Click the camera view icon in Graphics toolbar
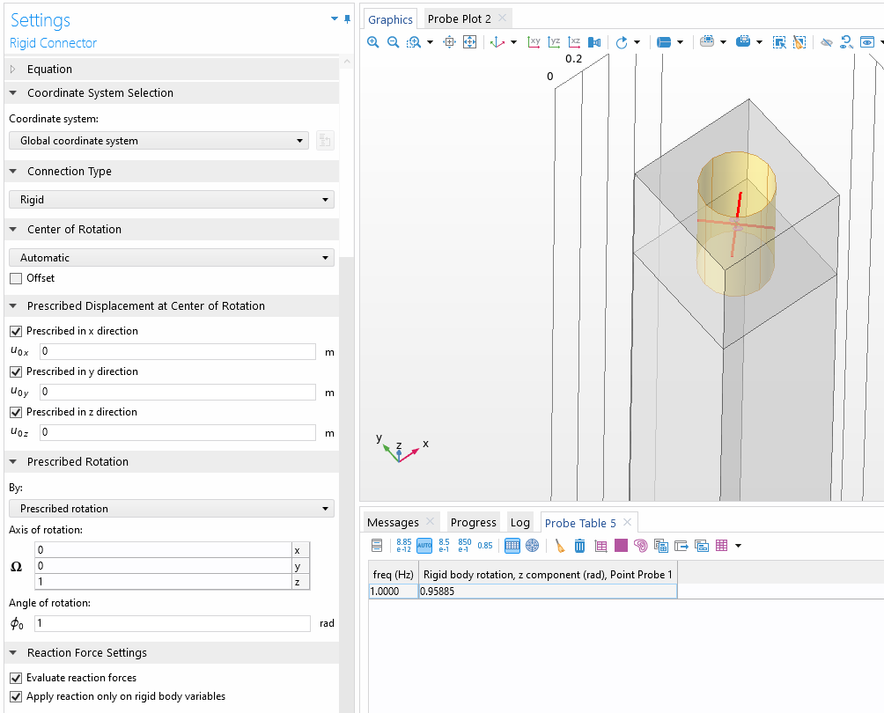 click(594, 42)
